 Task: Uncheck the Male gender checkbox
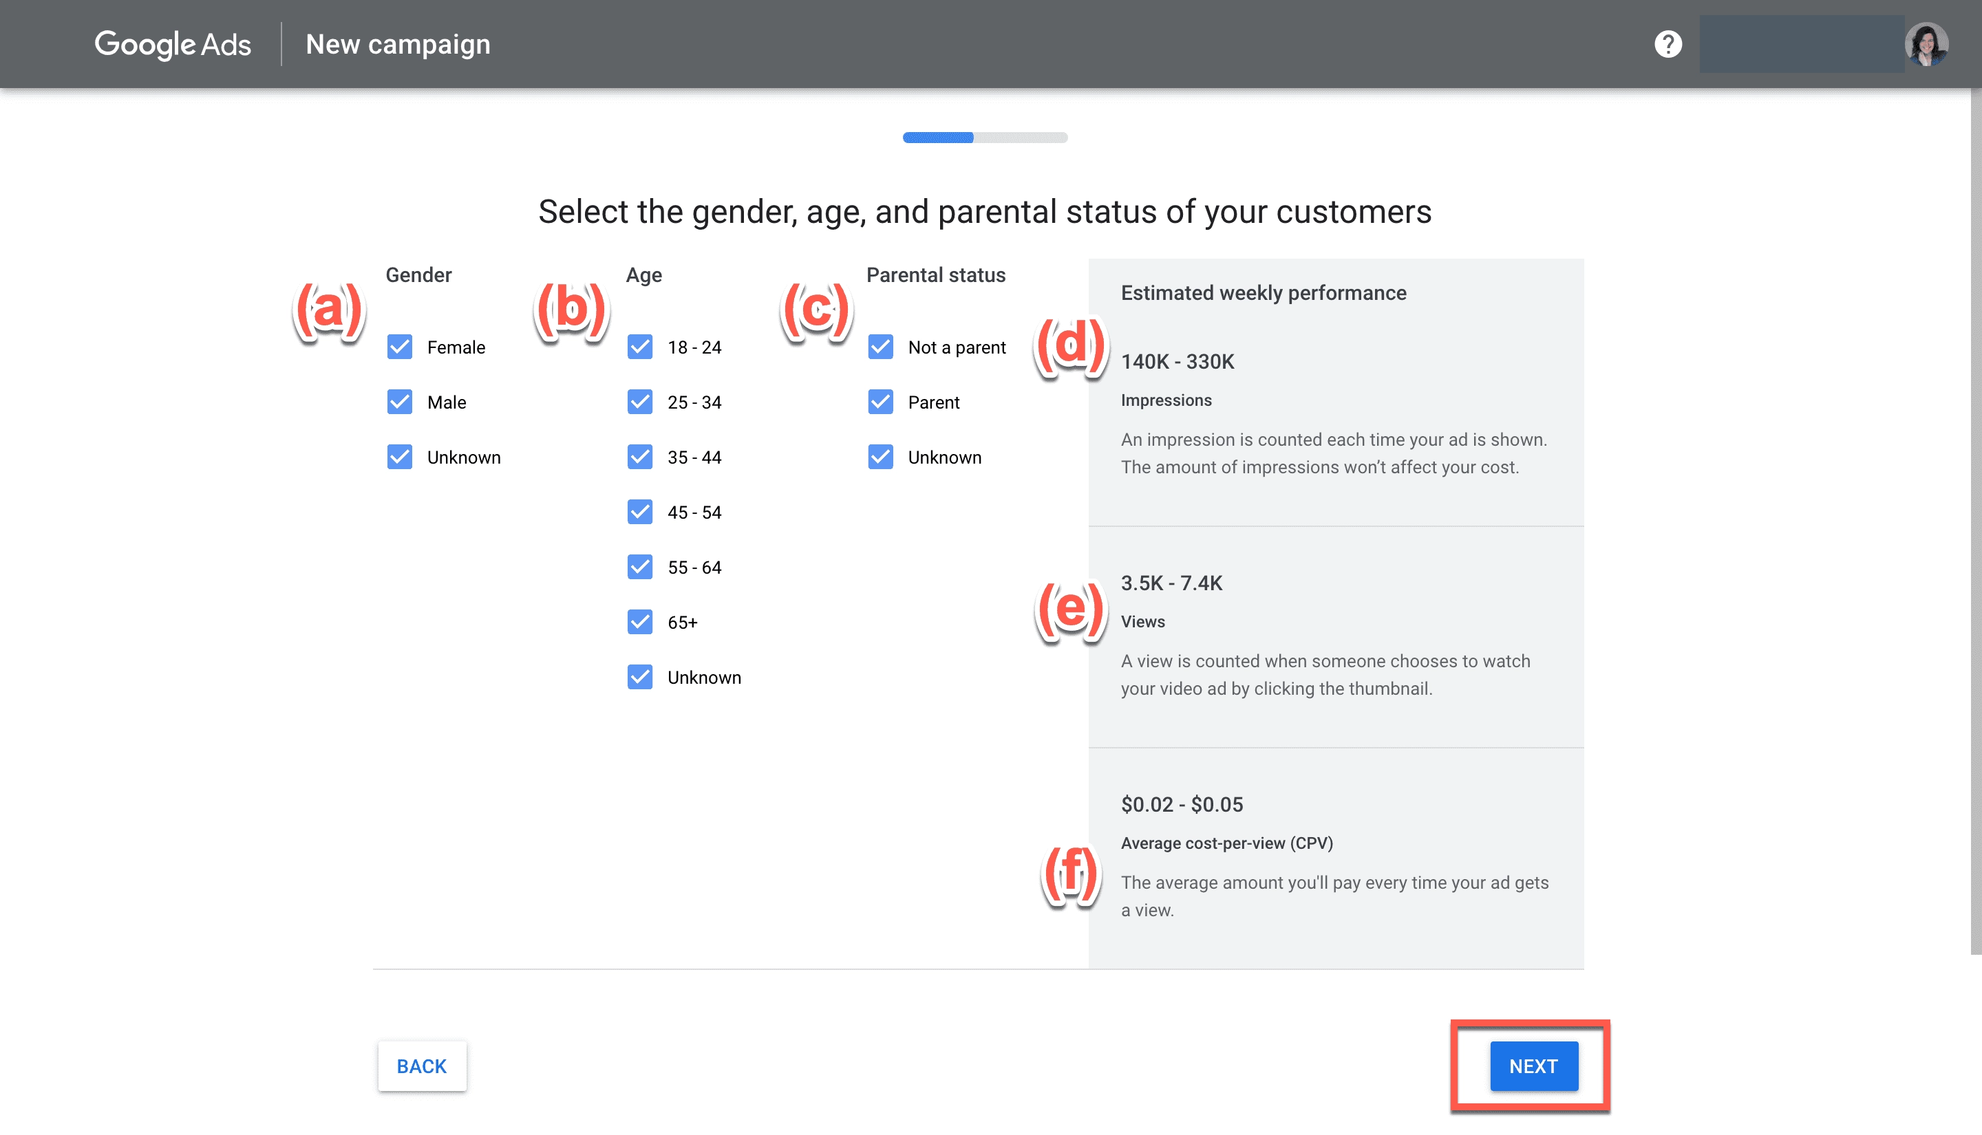coord(400,402)
